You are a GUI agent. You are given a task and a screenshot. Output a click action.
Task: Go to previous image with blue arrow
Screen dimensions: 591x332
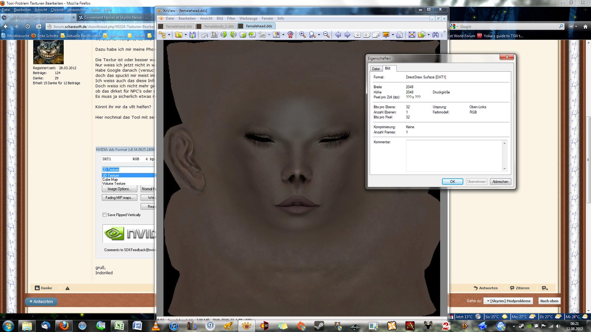[338, 34]
